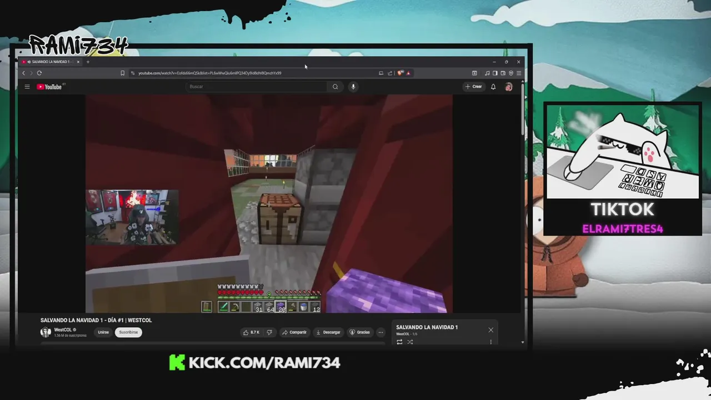The height and width of the screenshot is (400, 711).
Task: Open the WestCOL channel name link
Action: click(x=63, y=330)
